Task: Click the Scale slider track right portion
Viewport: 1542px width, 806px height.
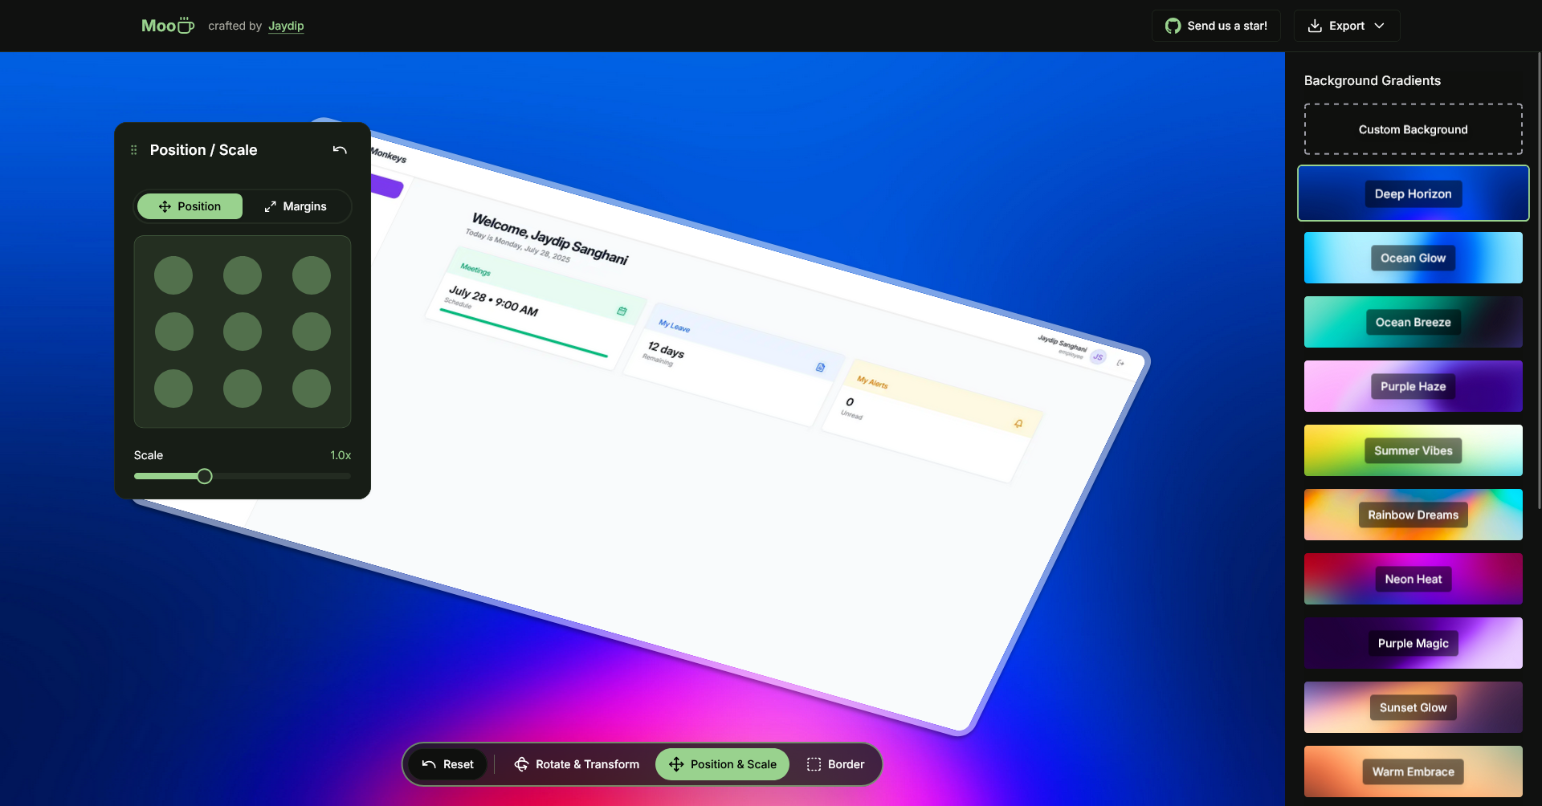Action: pyautogui.click(x=281, y=476)
